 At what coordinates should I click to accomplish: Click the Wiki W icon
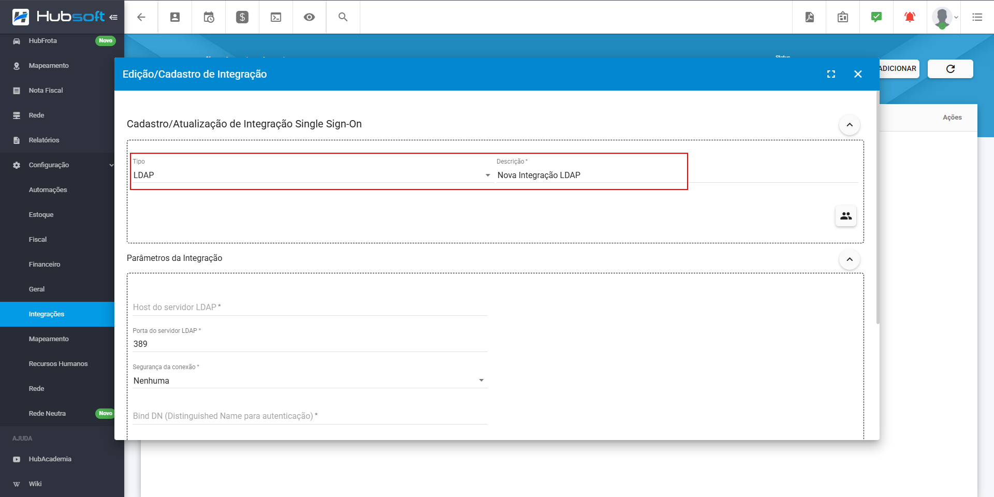[17, 484]
